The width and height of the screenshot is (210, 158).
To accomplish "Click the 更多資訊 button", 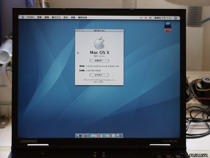I will (99, 75).
